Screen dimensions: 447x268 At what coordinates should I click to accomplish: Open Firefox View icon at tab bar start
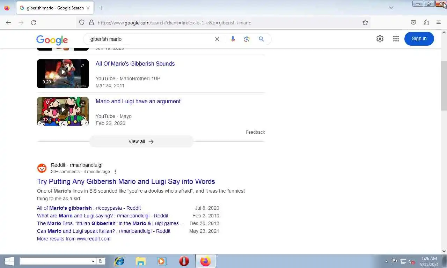tap(7, 8)
